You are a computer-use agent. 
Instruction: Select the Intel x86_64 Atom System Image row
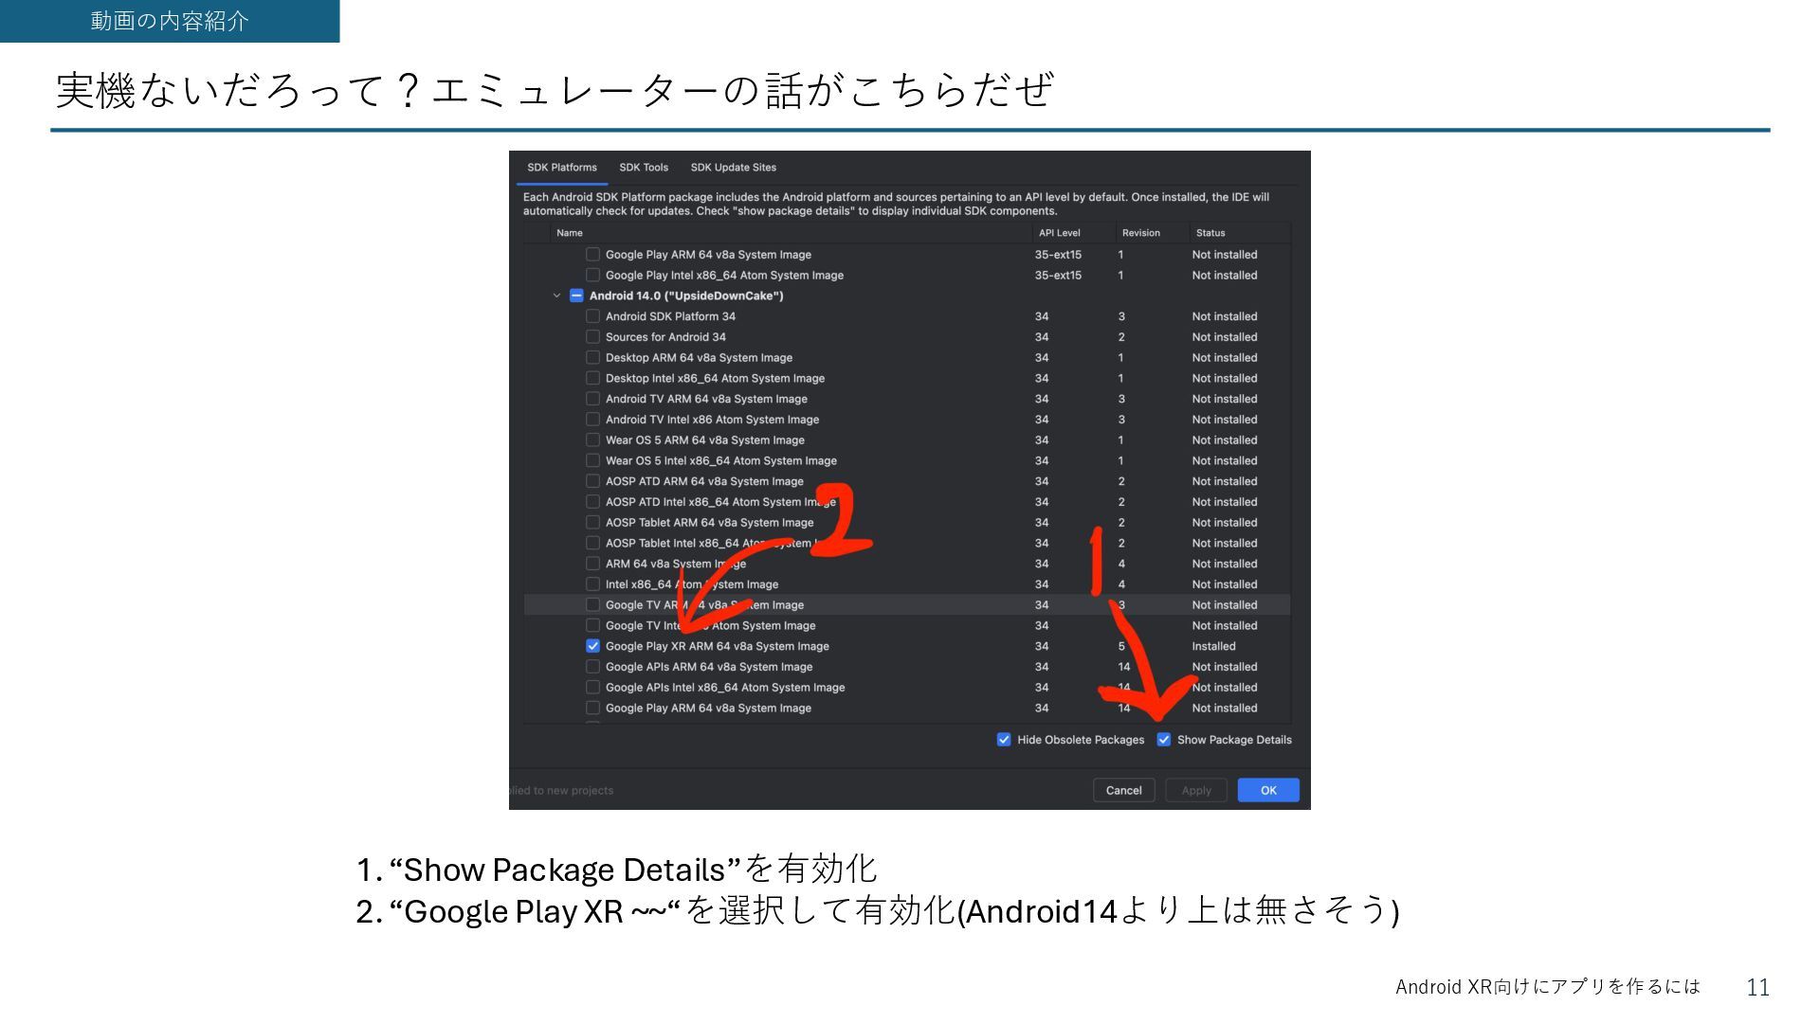click(x=907, y=584)
